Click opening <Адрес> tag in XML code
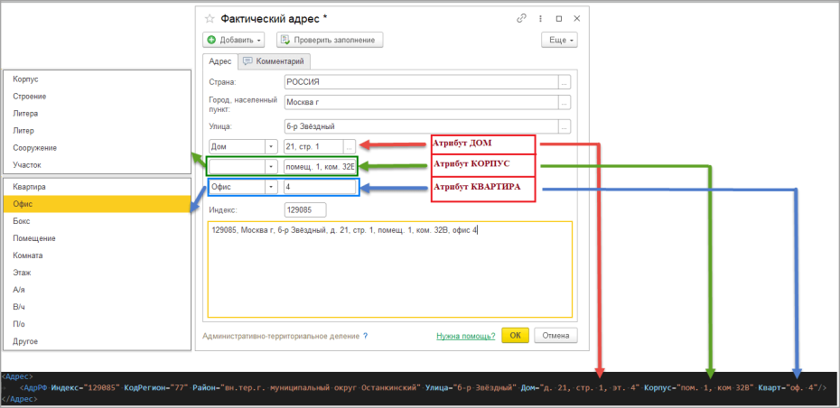The width and height of the screenshot is (840, 408). pos(18,376)
